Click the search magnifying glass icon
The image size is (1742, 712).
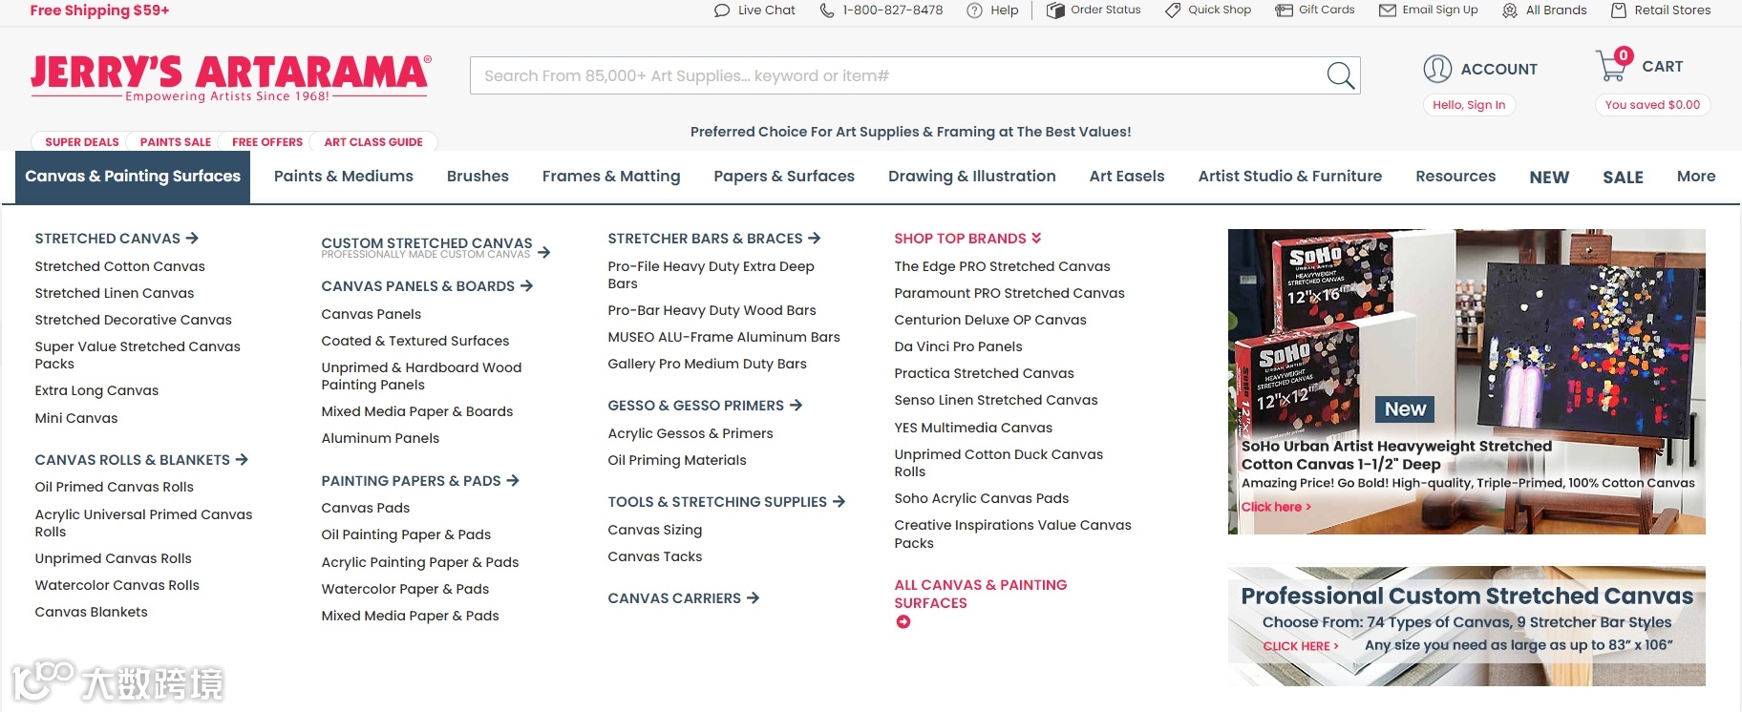click(1341, 75)
